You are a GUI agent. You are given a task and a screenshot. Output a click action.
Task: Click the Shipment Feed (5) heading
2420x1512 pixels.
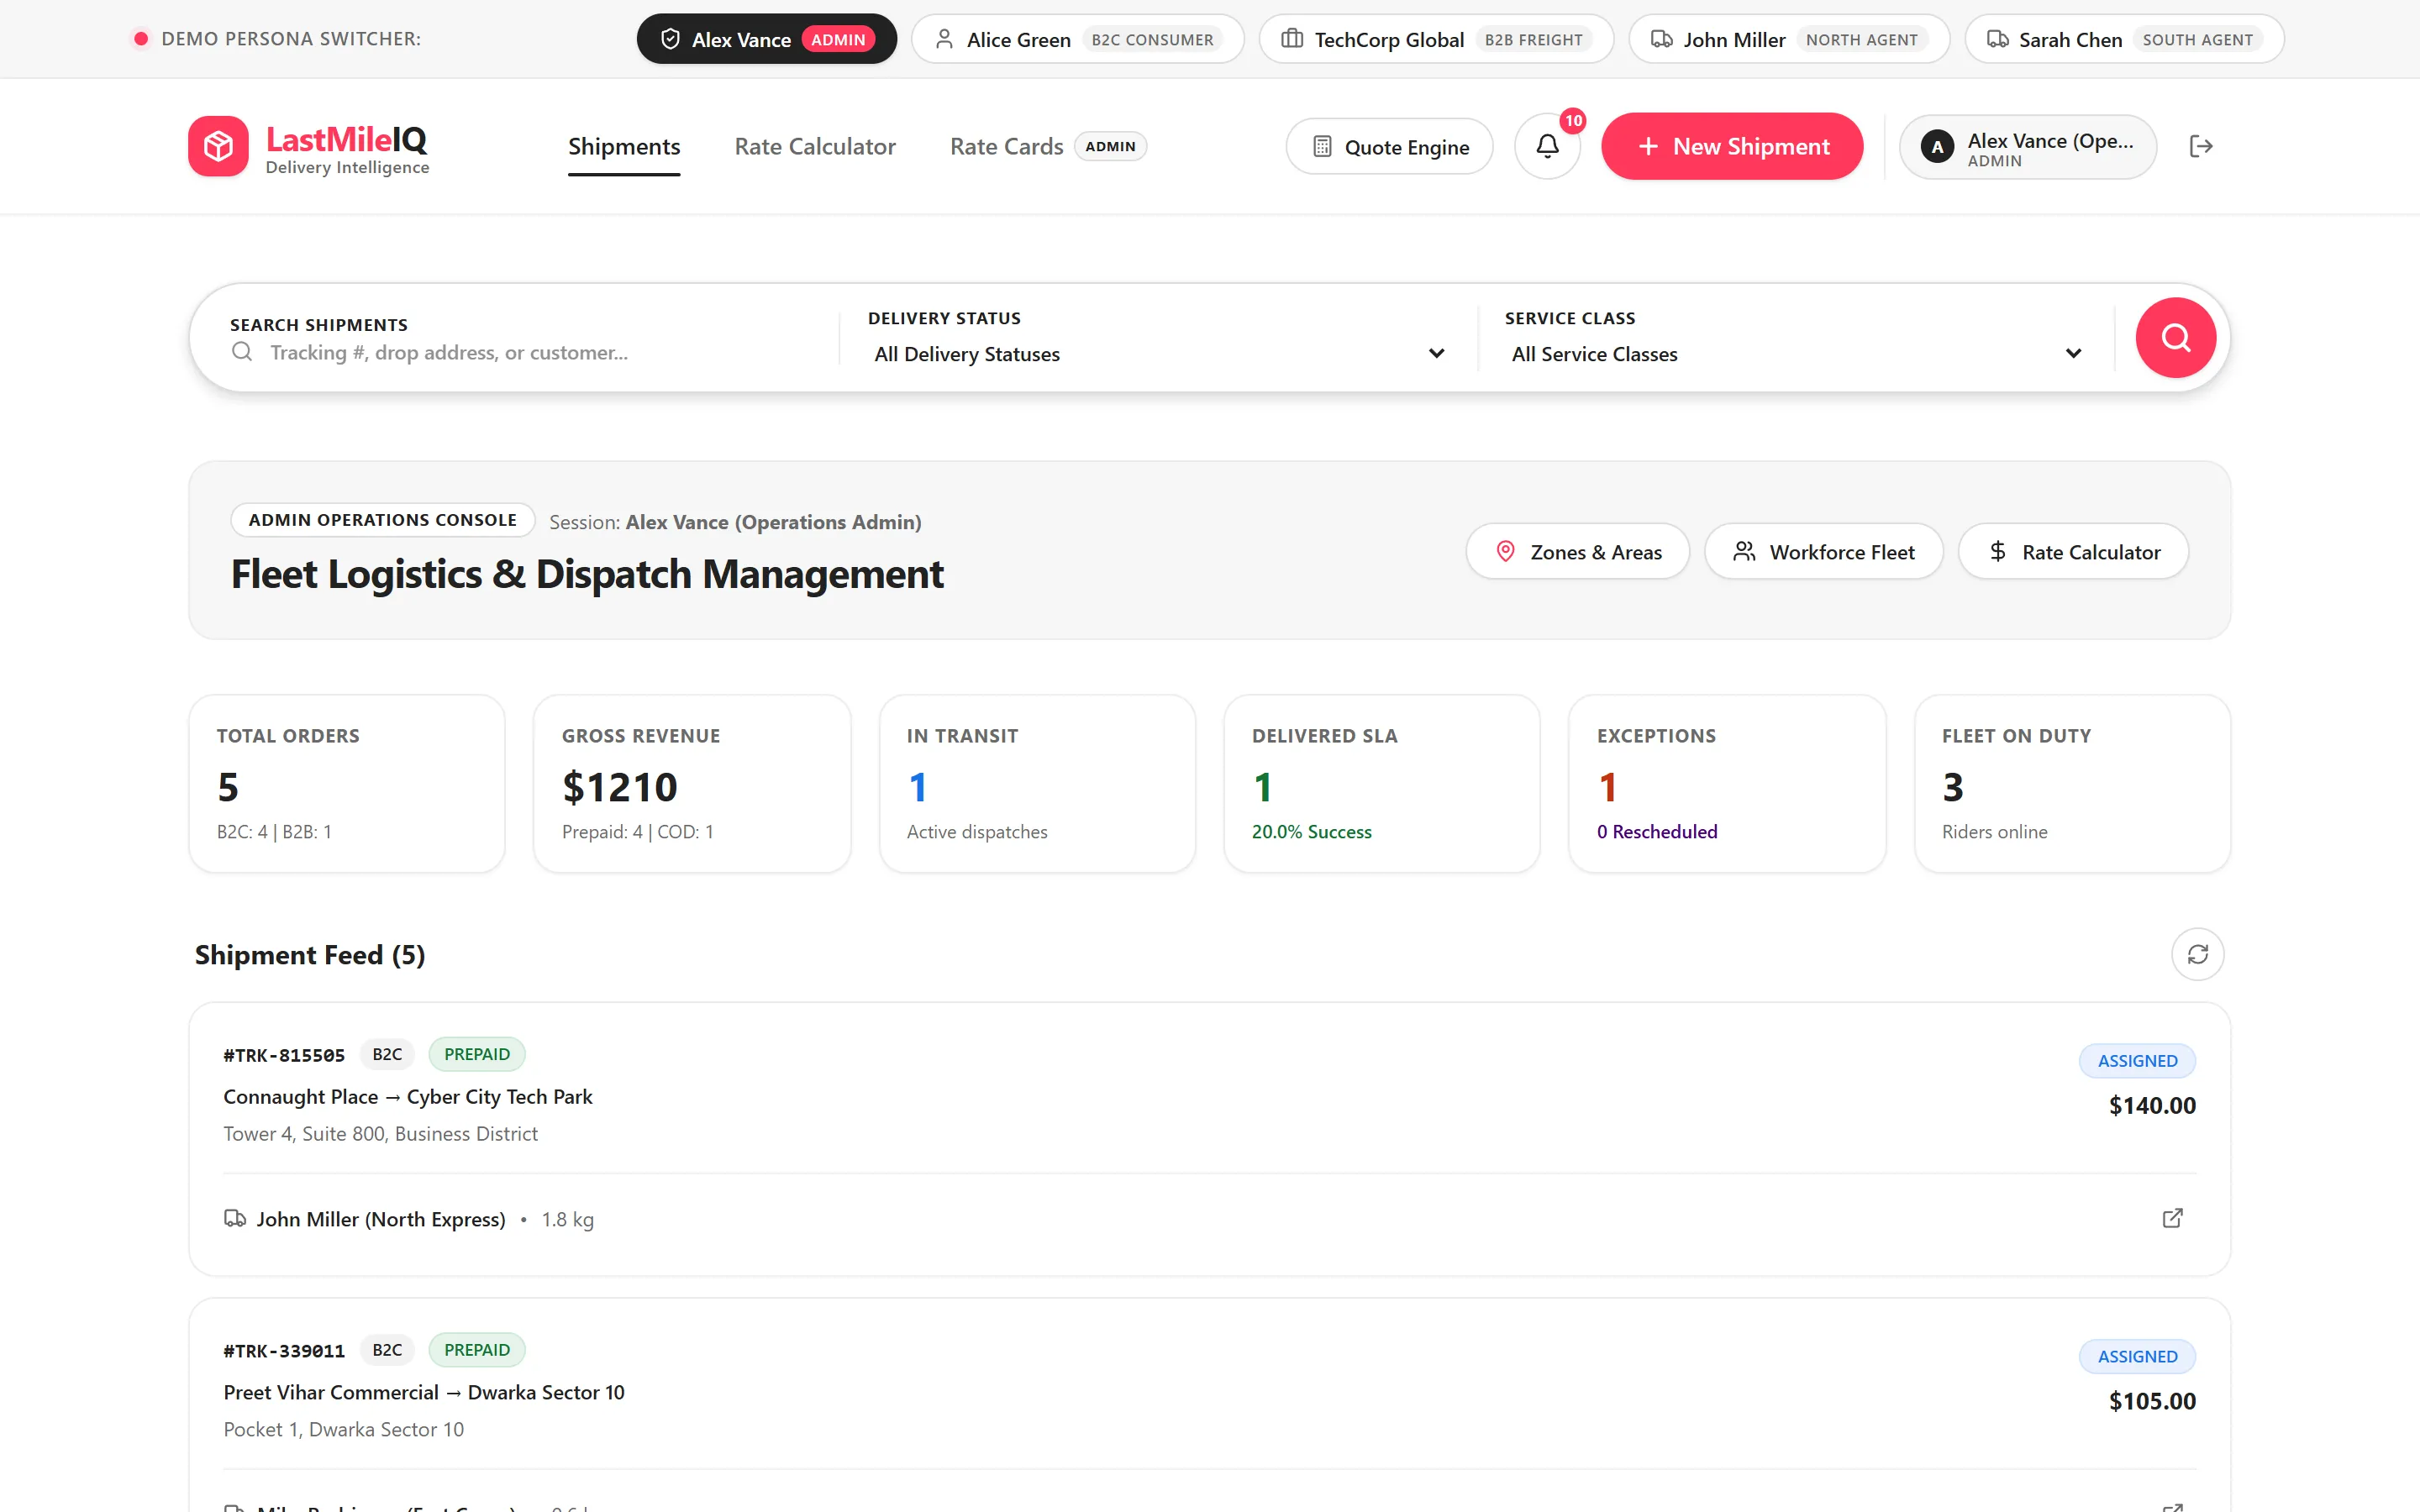click(x=310, y=955)
